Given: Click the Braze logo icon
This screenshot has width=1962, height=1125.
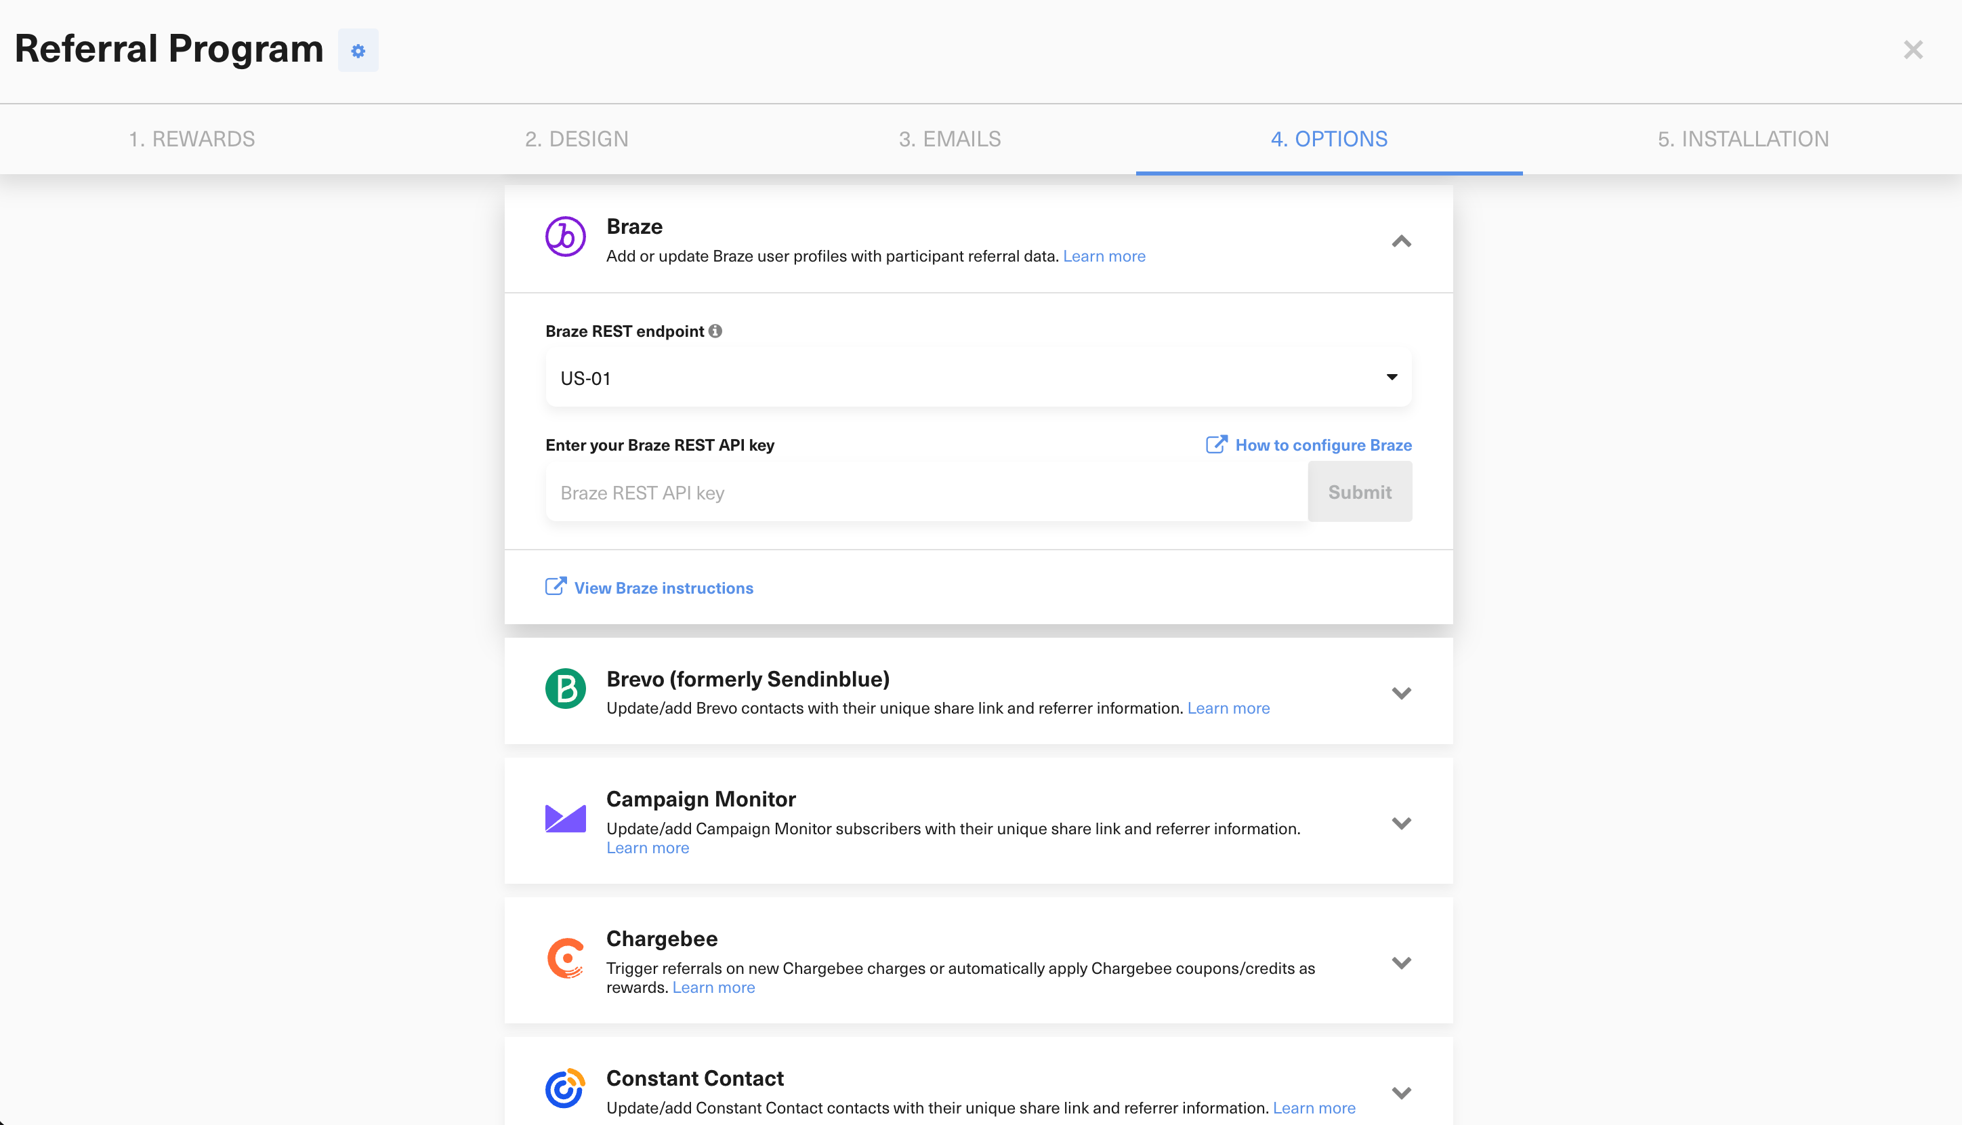Looking at the screenshot, I should (x=566, y=237).
